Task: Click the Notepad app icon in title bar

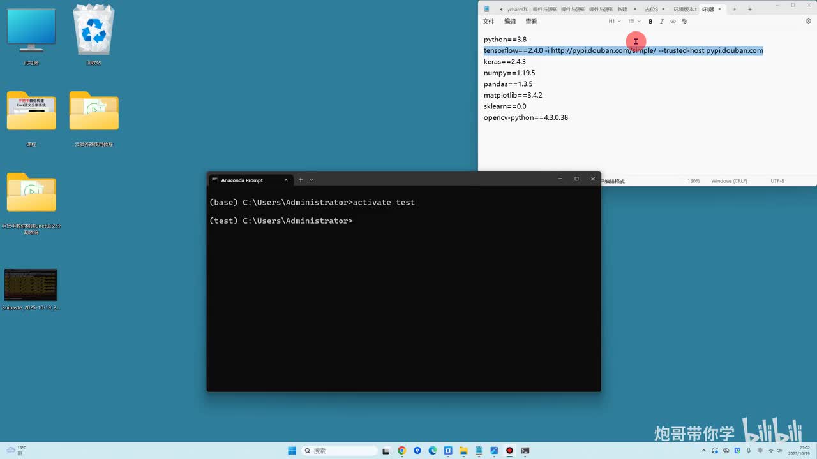Action: click(x=486, y=9)
